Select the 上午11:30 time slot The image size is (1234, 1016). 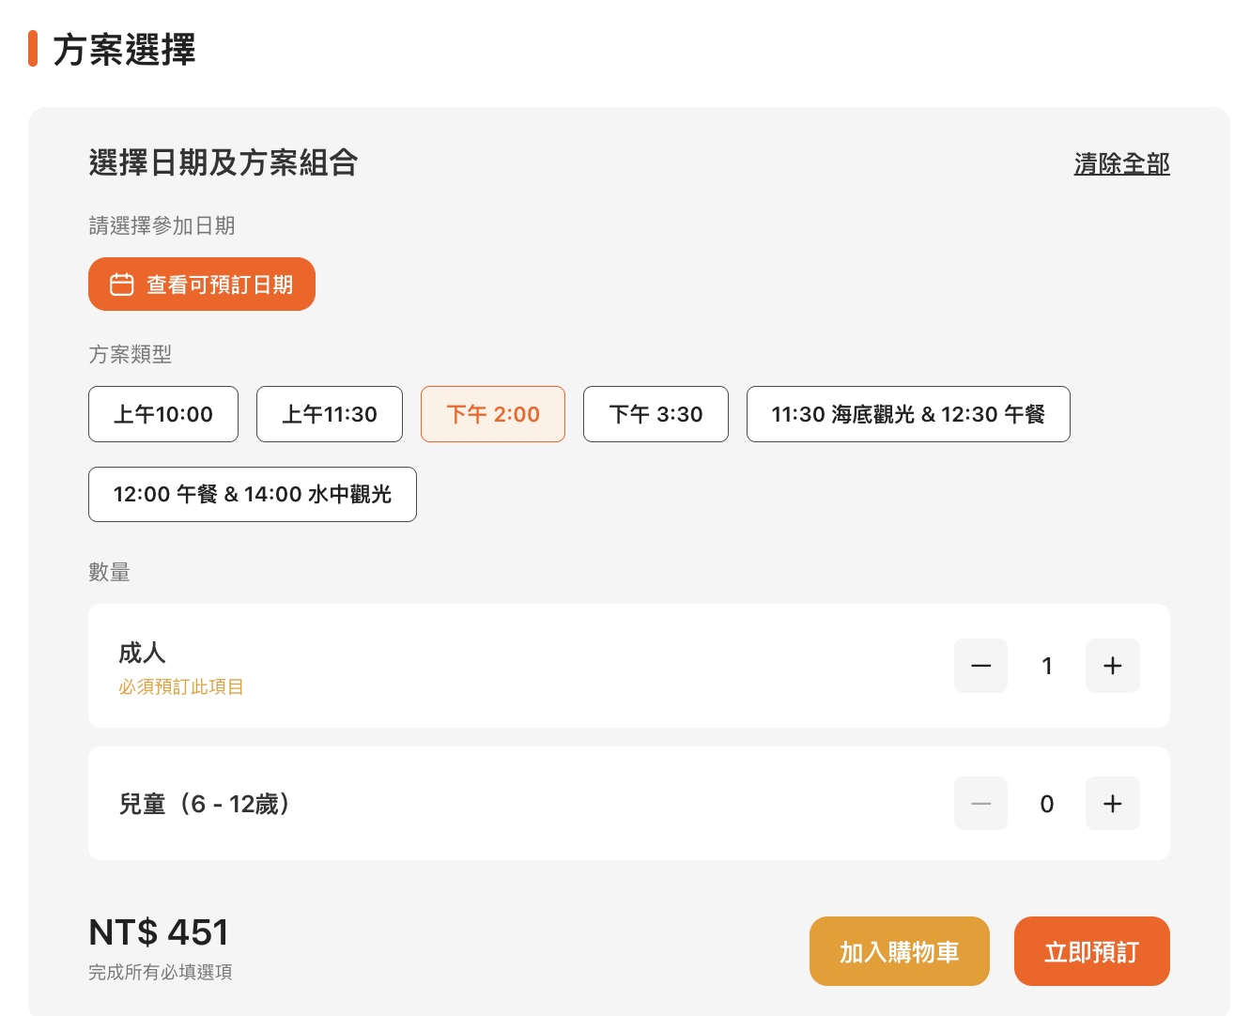coord(330,414)
